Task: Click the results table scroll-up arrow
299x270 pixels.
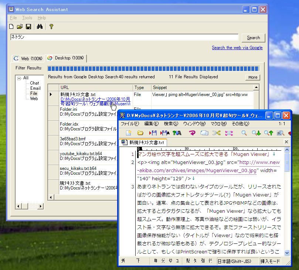Action: (x=256, y=88)
